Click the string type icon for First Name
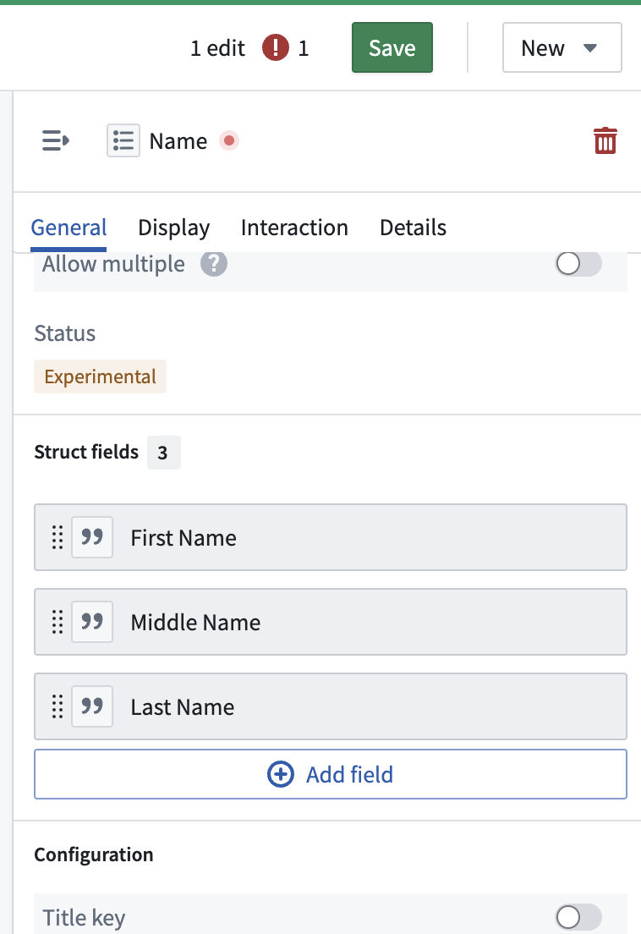The width and height of the screenshot is (641, 934). (92, 537)
